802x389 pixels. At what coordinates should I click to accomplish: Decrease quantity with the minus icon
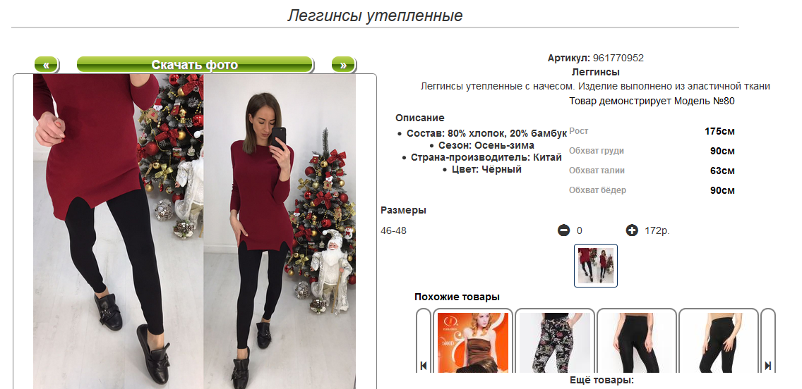point(563,230)
